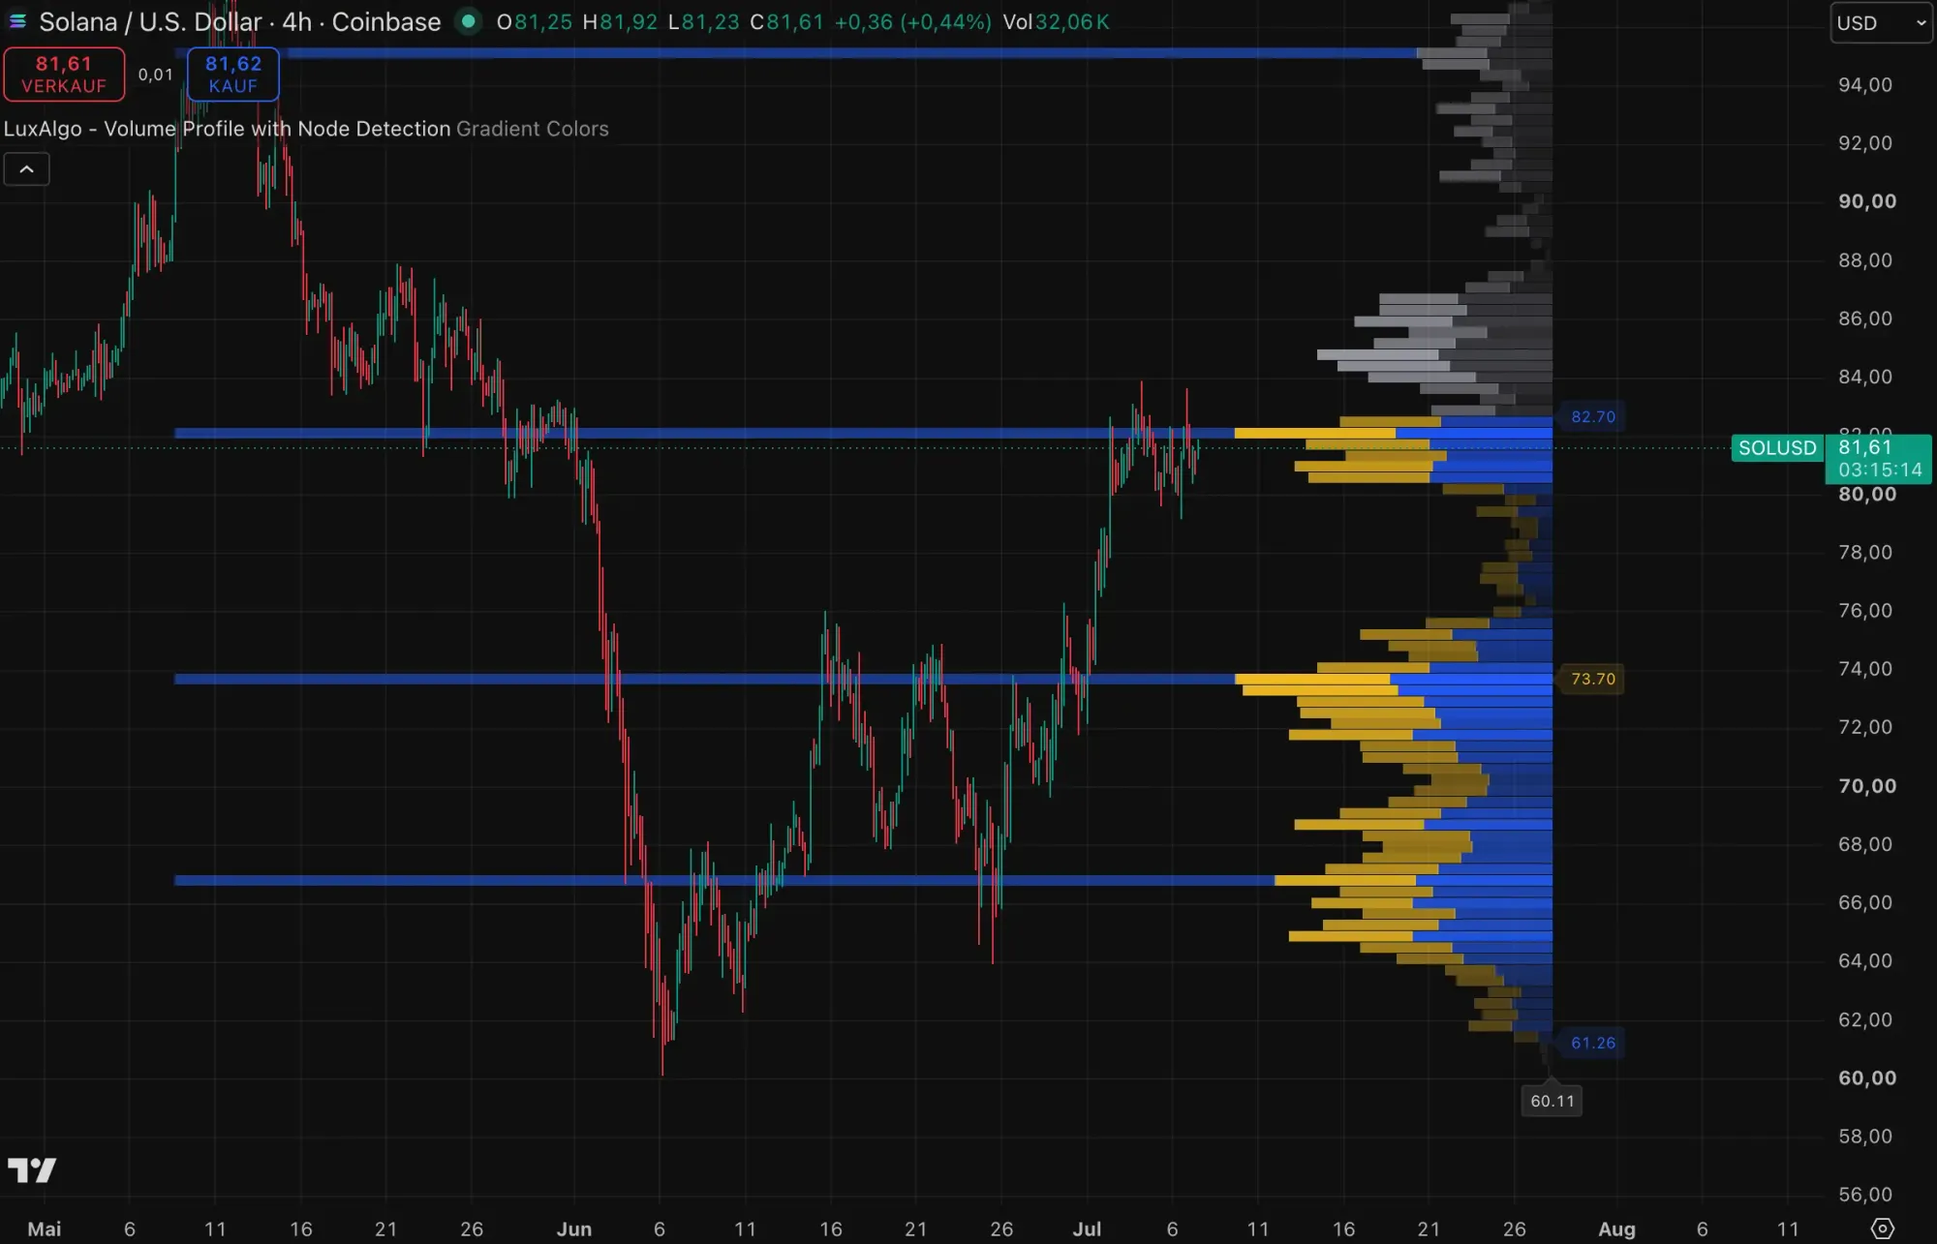Click the Vol 32,06K volume readout

point(1056,21)
